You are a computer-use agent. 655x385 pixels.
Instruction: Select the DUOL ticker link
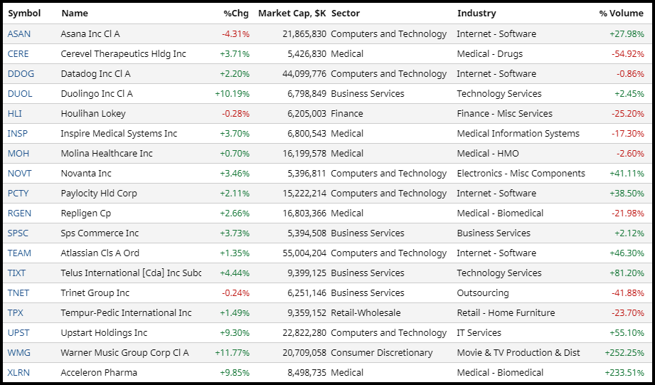coord(20,94)
